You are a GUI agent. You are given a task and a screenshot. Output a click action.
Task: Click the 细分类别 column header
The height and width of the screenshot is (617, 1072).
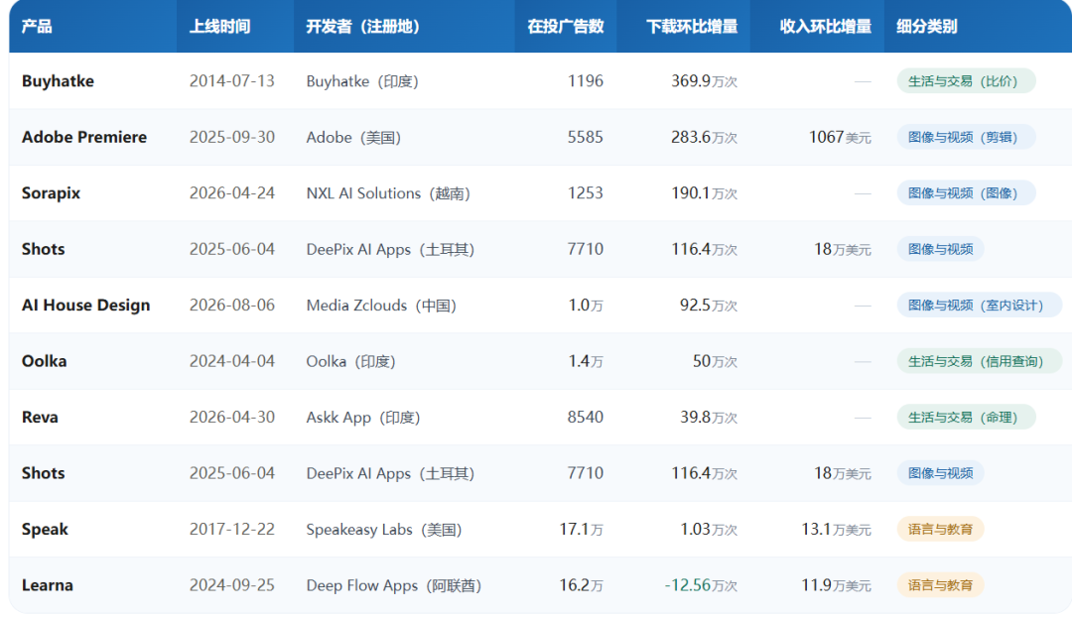(x=926, y=27)
